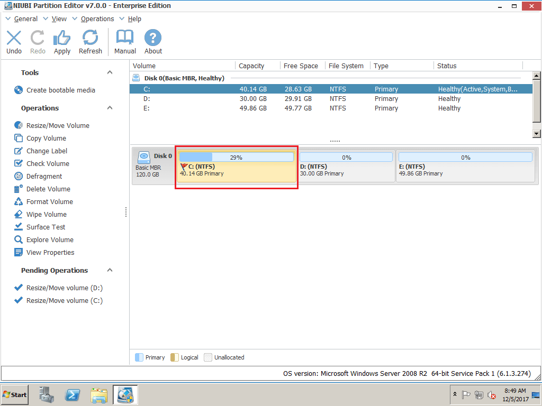This screenshot has width=542, height=406.
Task: Click the Format Volume icon
Action: [x=19, y=201]
